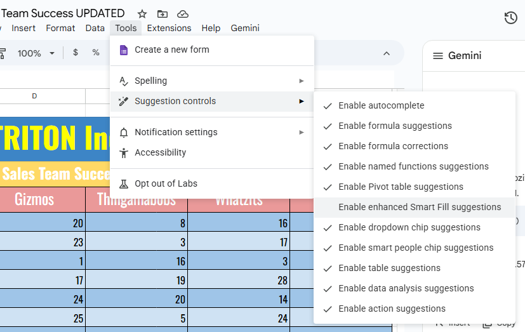Select Opt out of Labs
Image resolution: width=525 pixels, height=332 pixels.
coord(166,183)
